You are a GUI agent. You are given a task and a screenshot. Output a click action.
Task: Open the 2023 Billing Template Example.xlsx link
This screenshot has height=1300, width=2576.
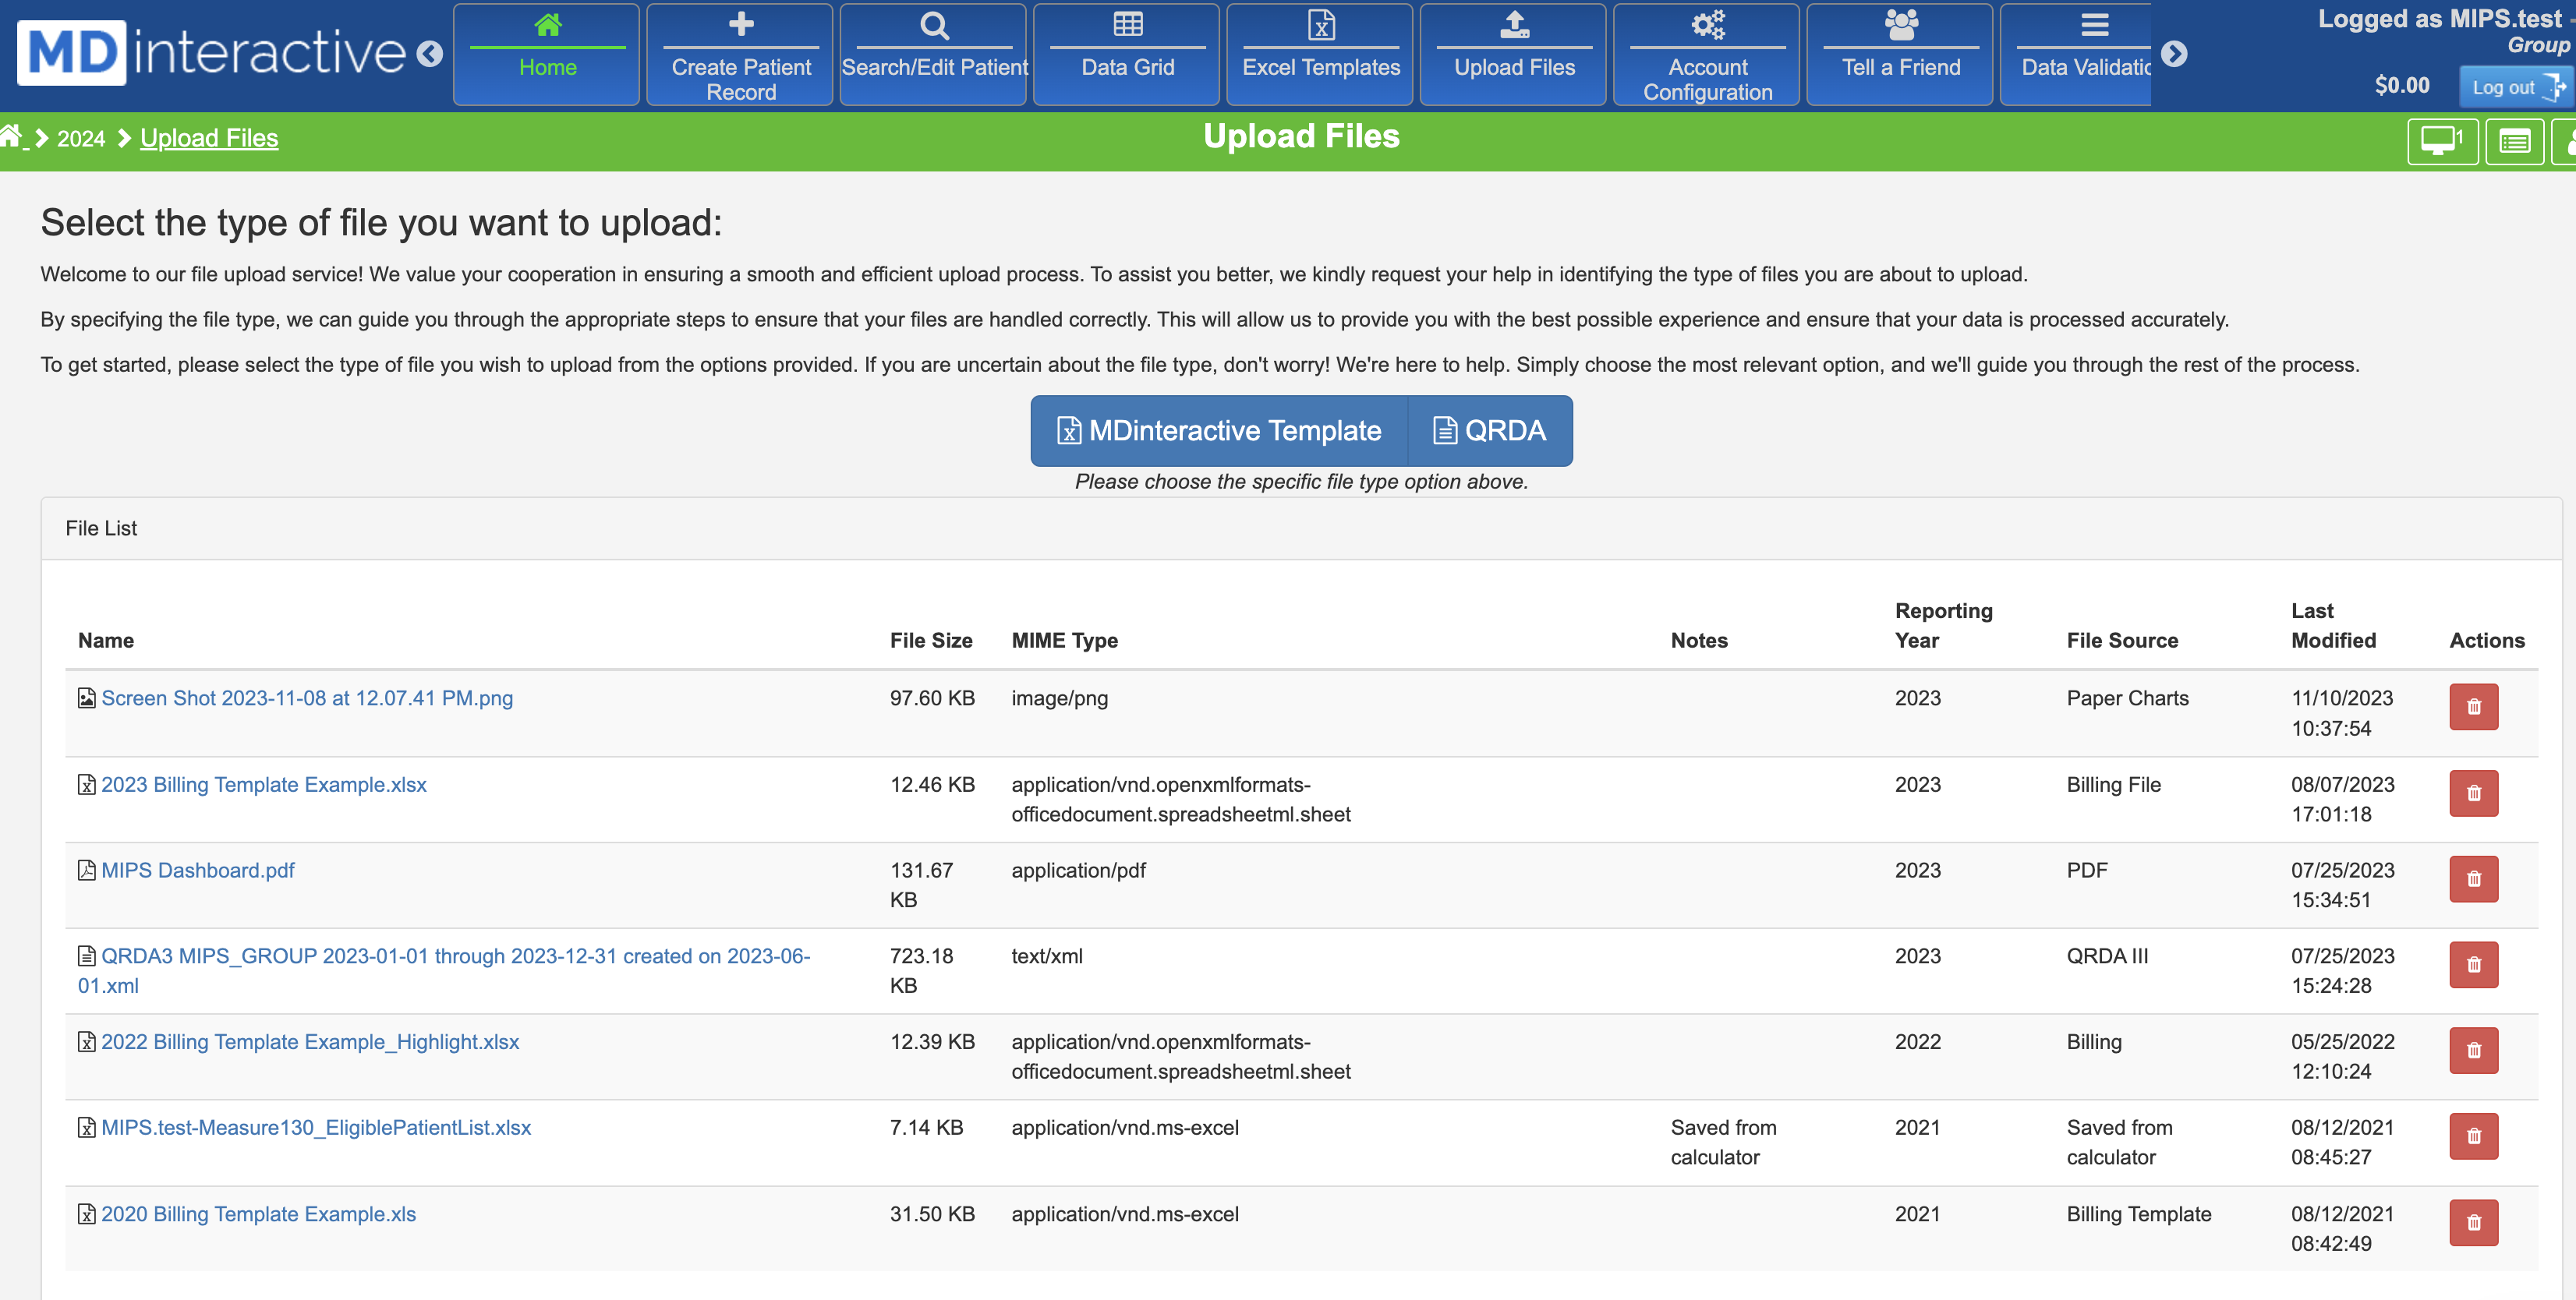coord(264,784)
